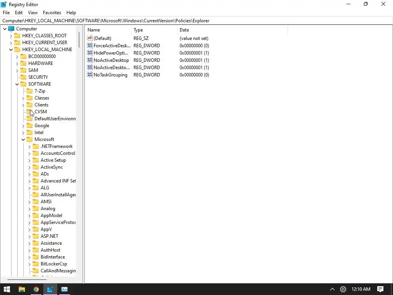Expand the ASP.NET key
This screenshot has height=295, width=393.
[x=29, y=236]
